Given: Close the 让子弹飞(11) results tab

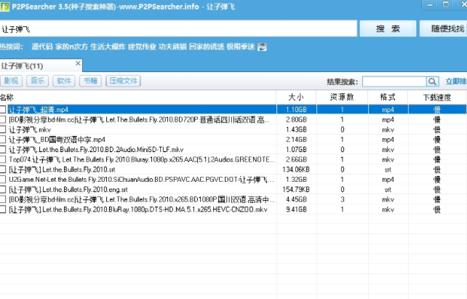Looking at the screenshot, I should [78, 63].
